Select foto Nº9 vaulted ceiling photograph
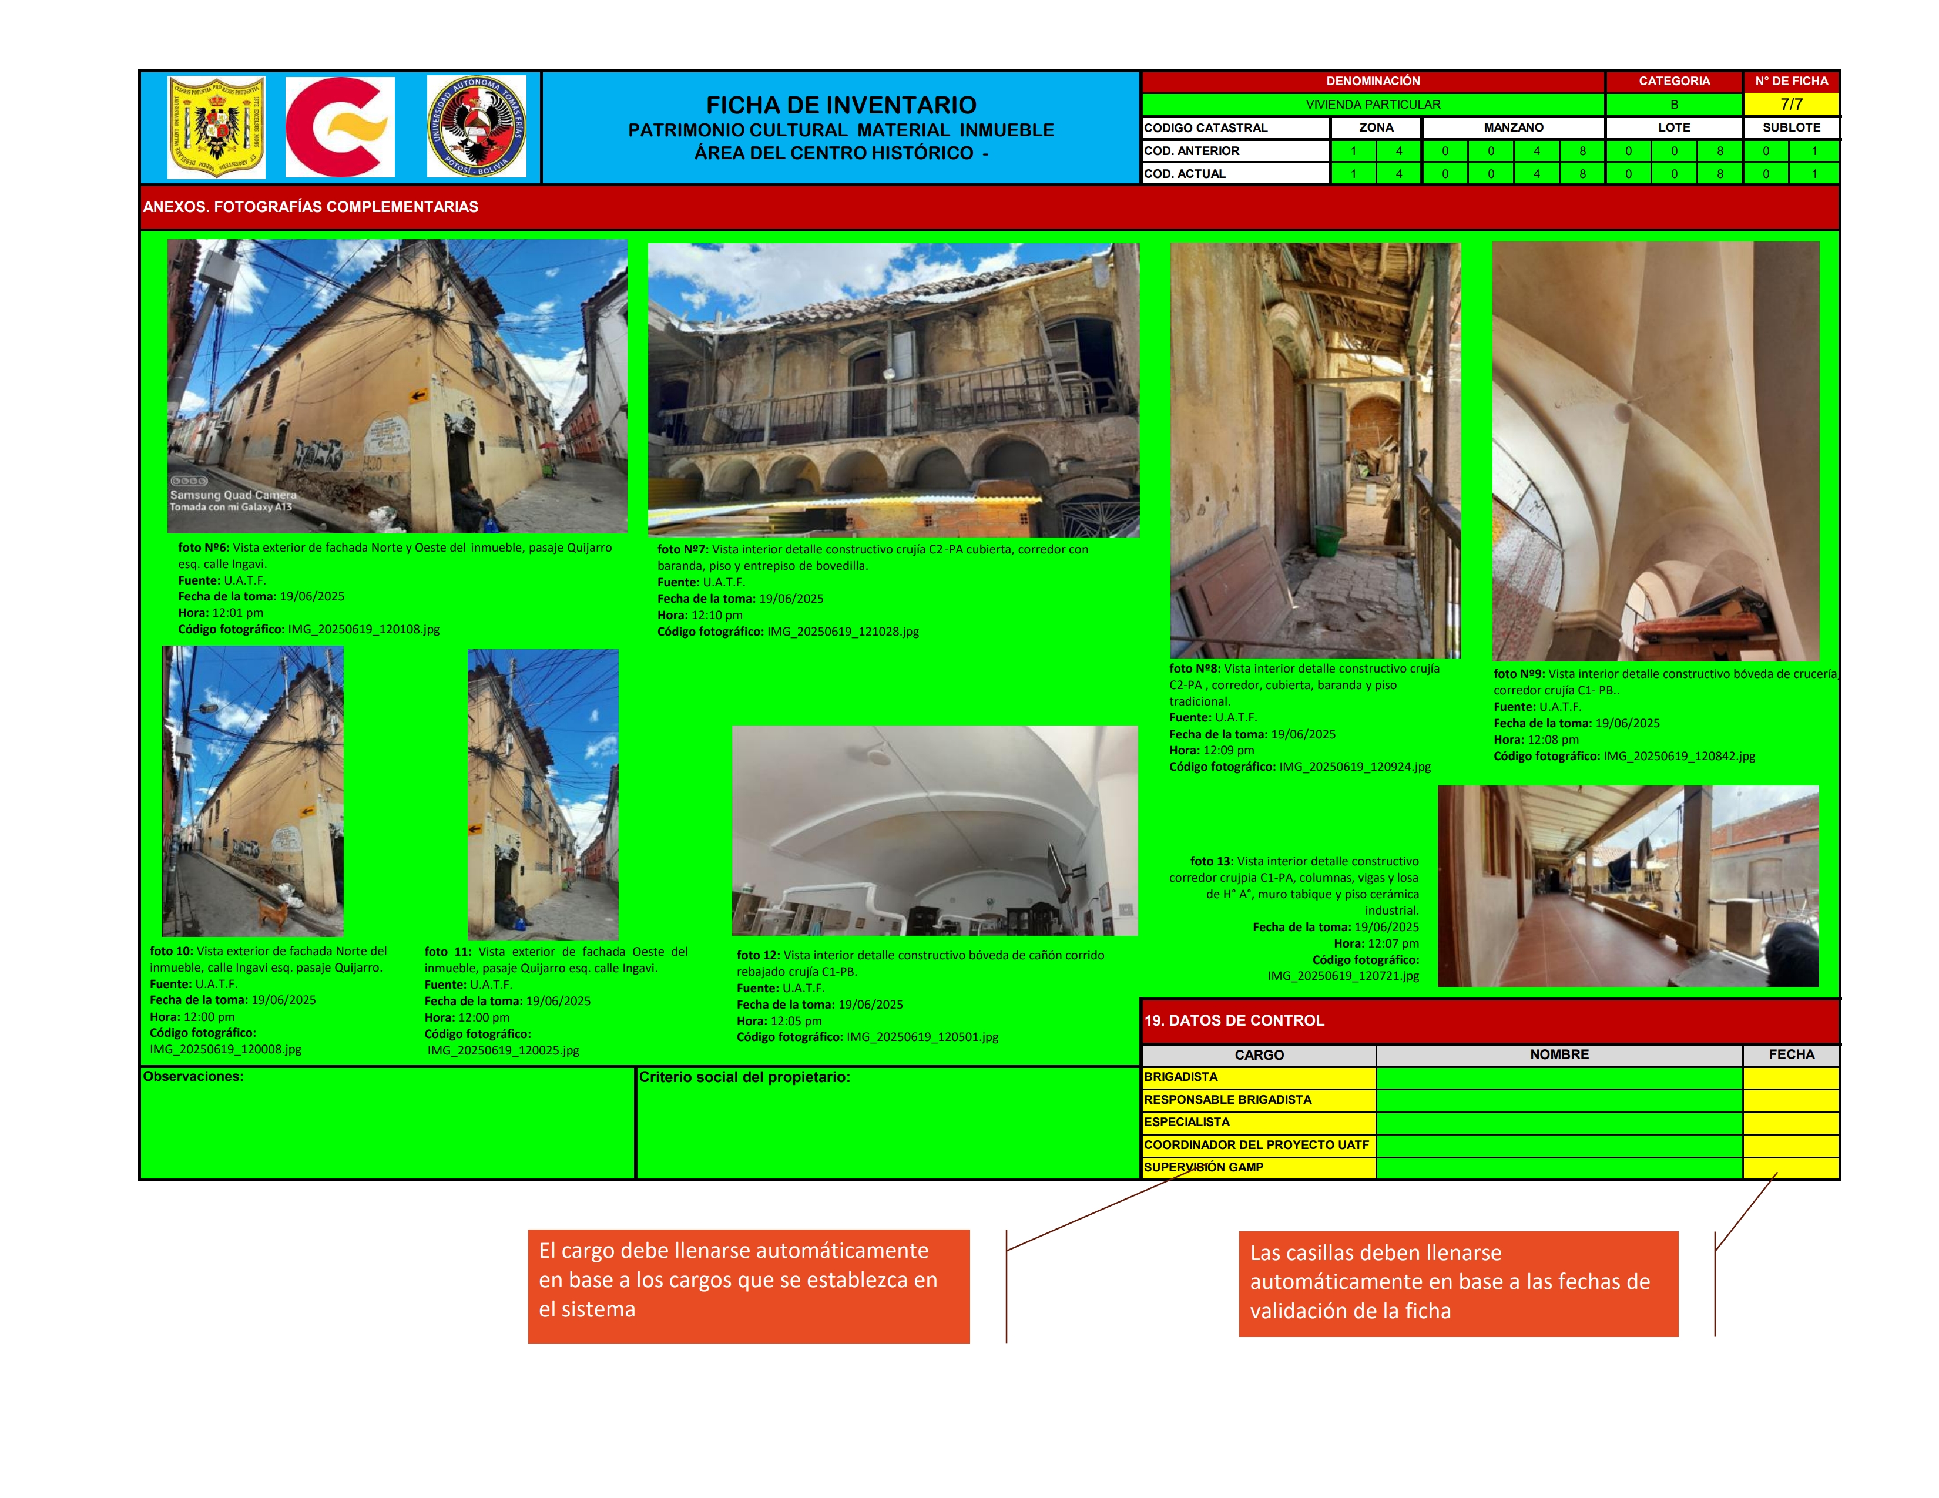 point(1656,451)
